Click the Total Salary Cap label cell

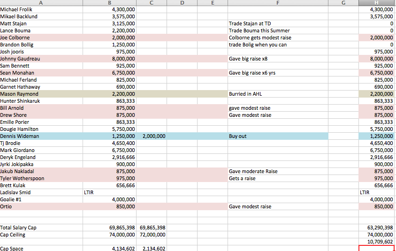pyautogui.click(x=41, y=228)
